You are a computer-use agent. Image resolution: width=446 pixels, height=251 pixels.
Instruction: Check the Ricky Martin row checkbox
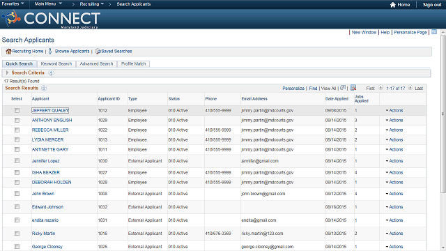[x=17, y=234]
